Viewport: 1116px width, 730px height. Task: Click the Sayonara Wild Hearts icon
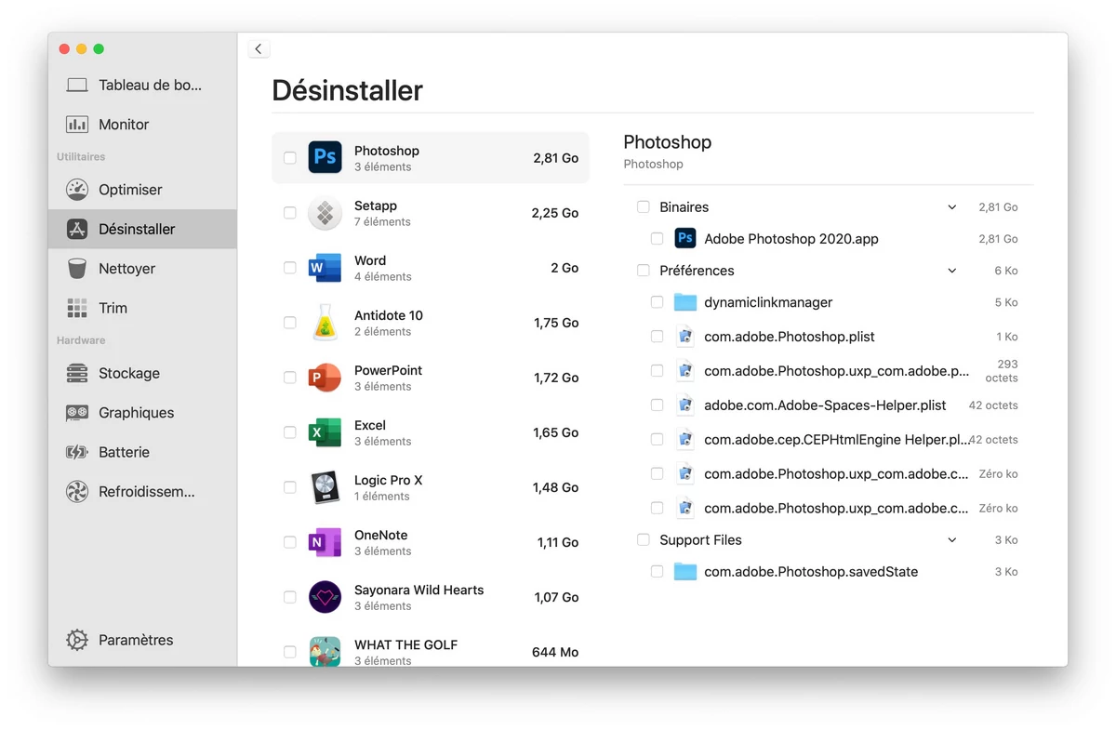[x=325, y=597]
